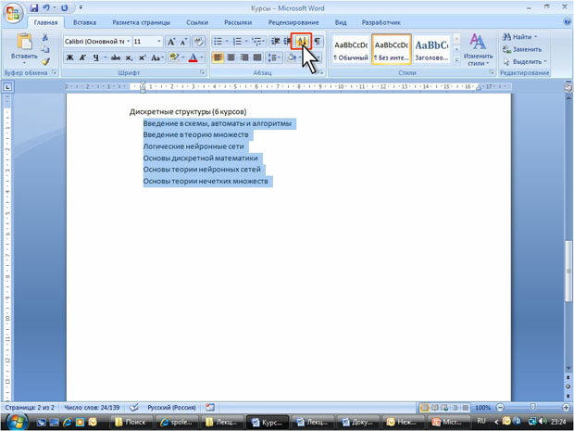Save document from Quick Access Toolbar
This screenshot has height=431, width=574.
(x=33, y=6)
